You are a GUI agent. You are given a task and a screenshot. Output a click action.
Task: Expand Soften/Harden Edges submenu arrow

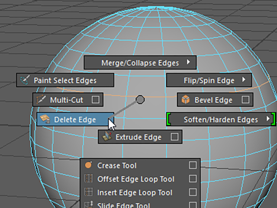pos(268,118)
